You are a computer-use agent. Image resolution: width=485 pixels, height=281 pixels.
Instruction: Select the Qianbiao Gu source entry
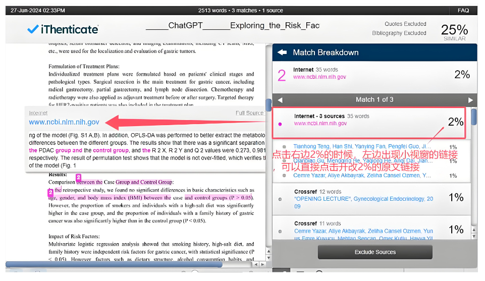[362, 161]
